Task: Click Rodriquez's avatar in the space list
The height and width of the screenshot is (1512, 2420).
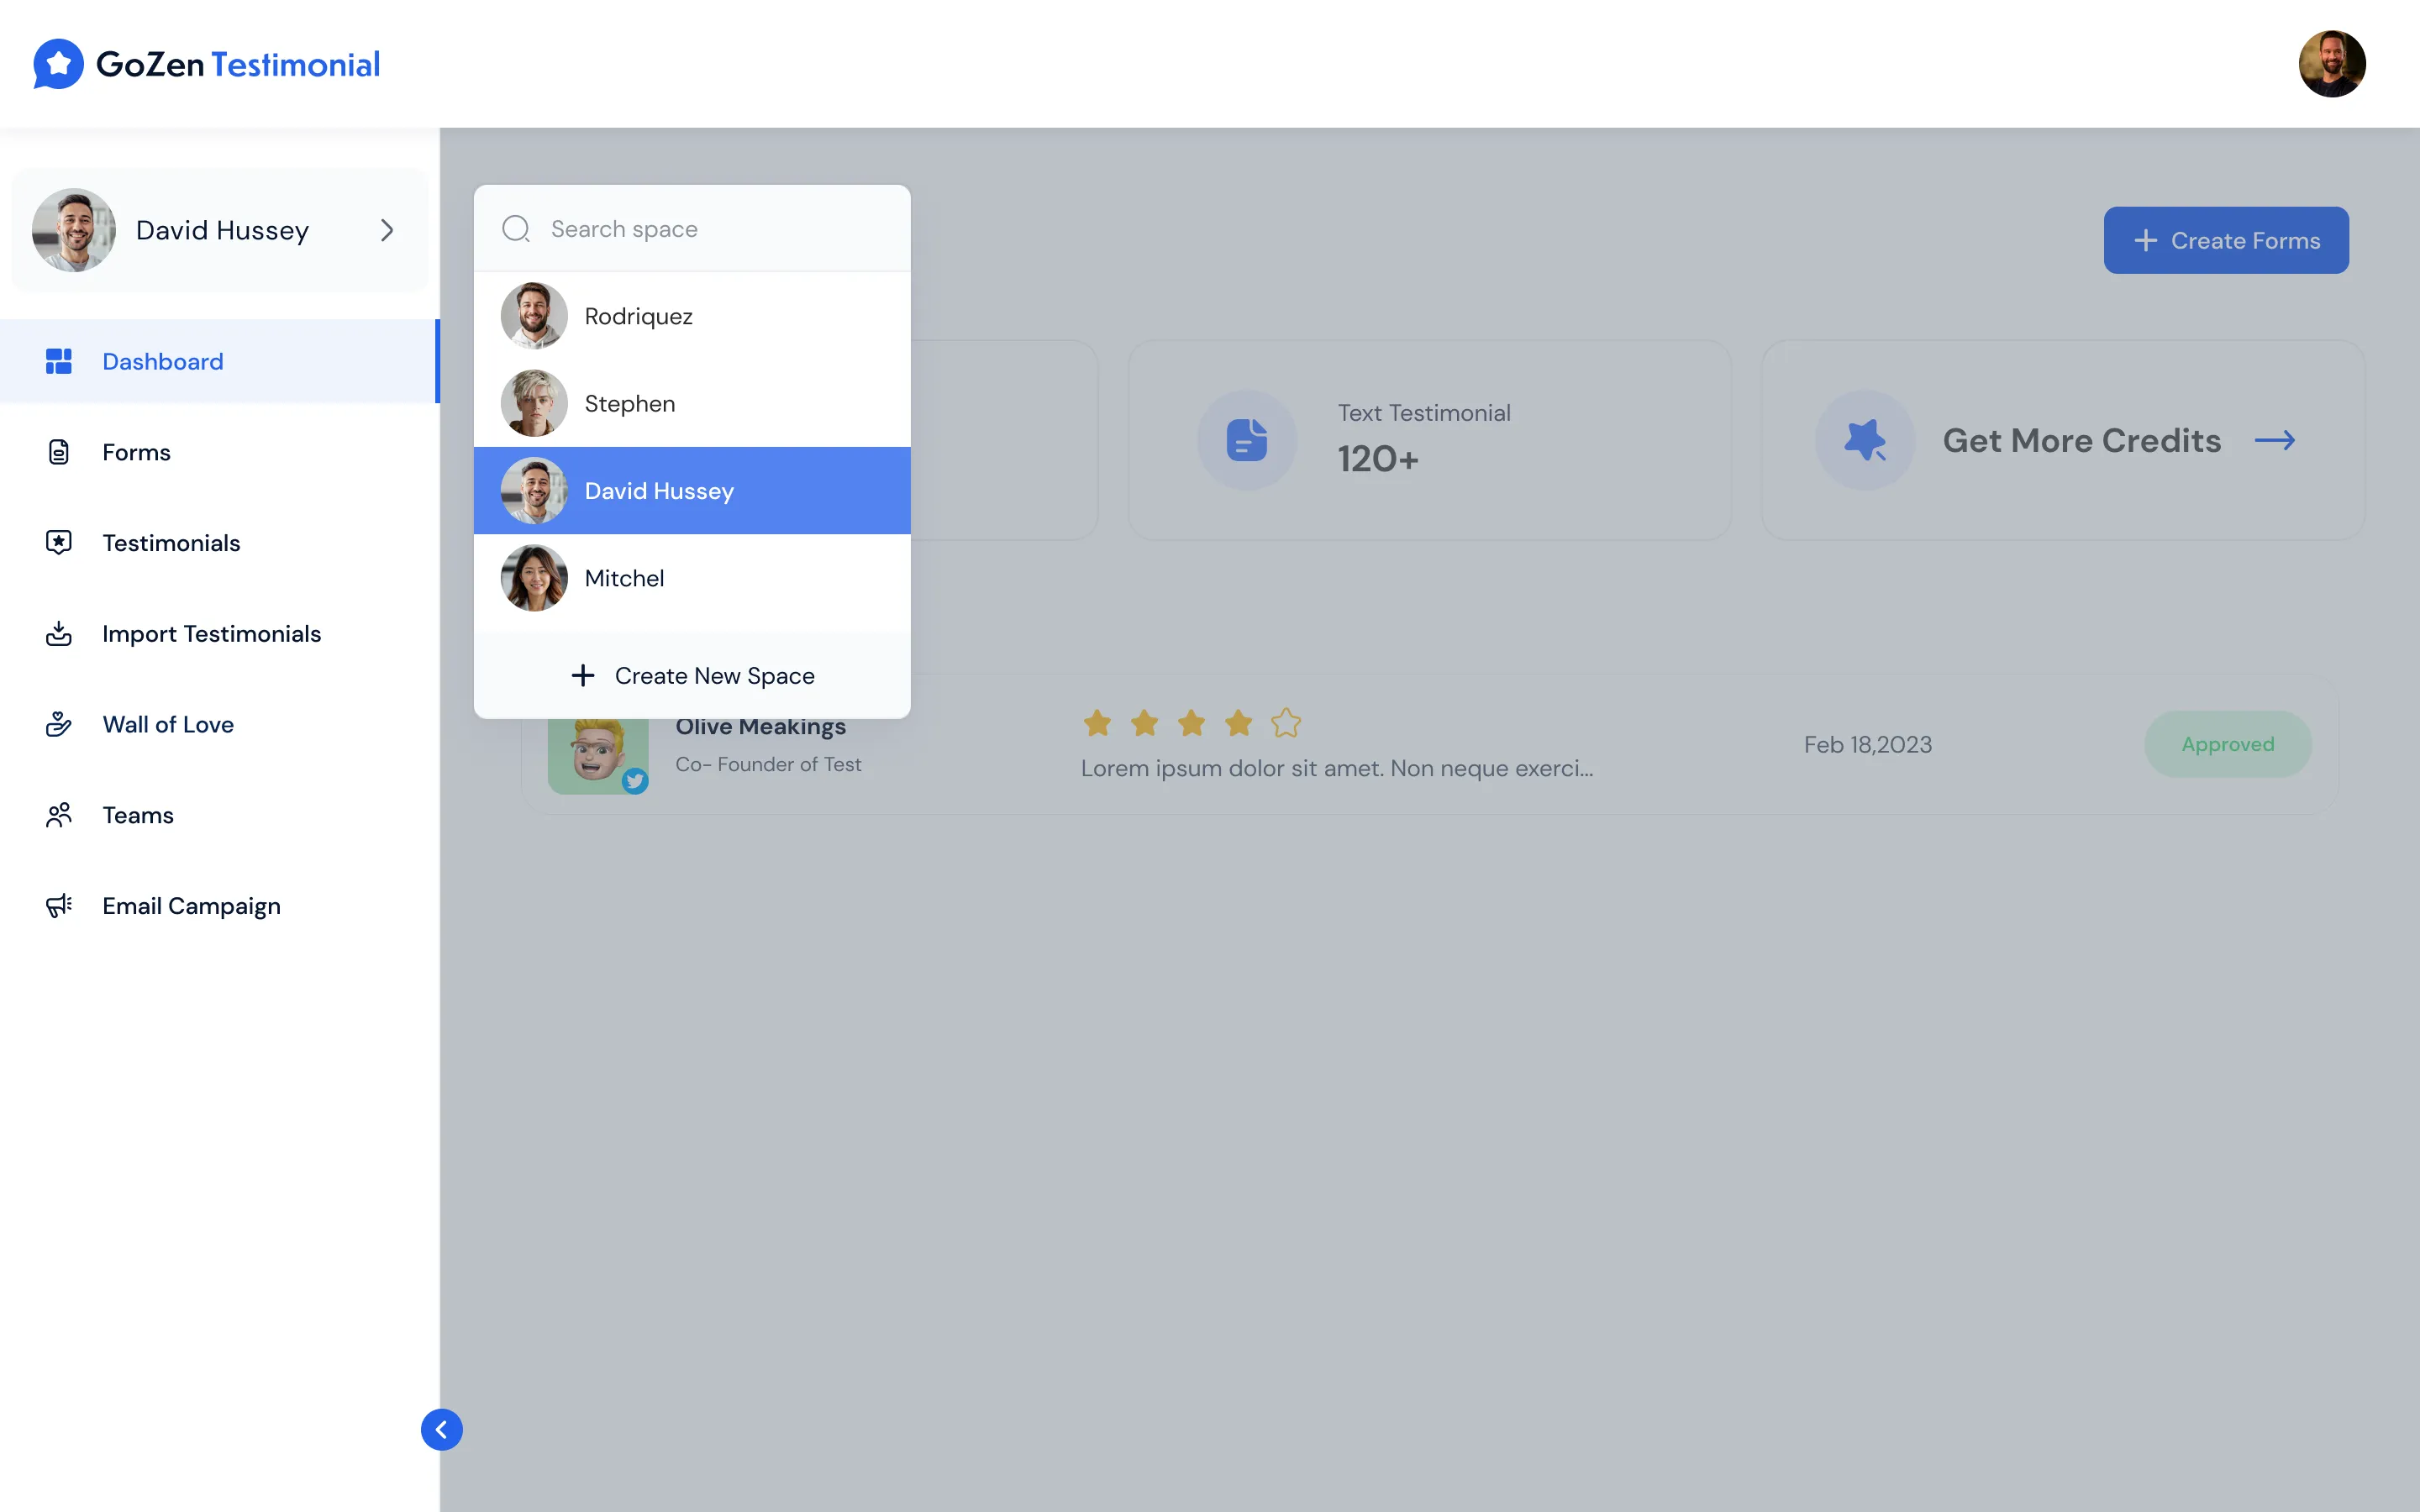Action: (x=534, y=316)
